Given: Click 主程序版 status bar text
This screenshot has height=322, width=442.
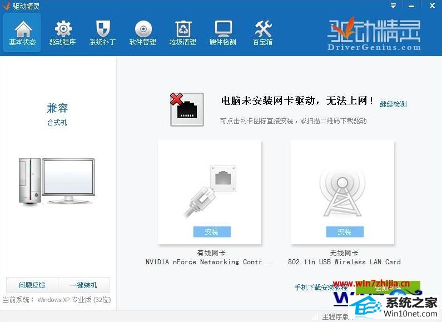Looking at the screenshot, I should pos(335,317).
